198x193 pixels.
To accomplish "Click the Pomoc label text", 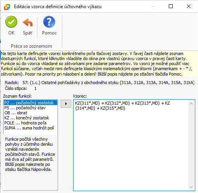I will click(x=49, y=33).
